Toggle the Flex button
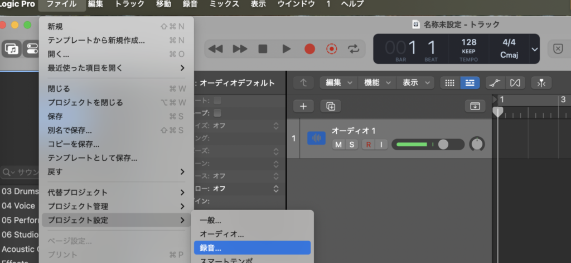This screenshot has height=263, width=571. click(x=515, y=83)
